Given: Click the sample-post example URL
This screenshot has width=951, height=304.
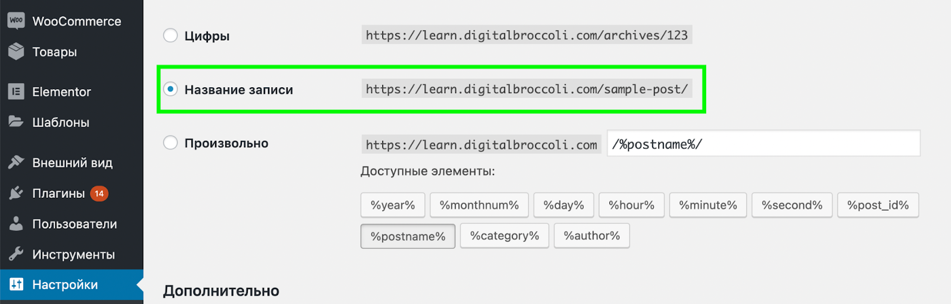Looking at the screenshot, I should [527, 89].
